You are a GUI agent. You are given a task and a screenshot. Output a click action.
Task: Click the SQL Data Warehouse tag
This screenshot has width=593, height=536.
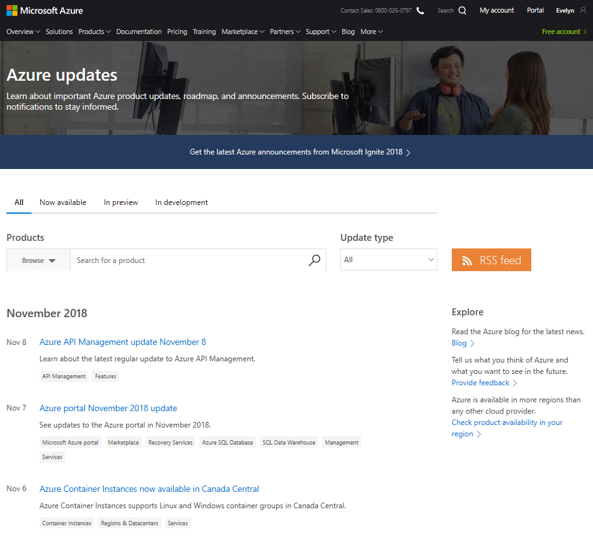click(x=289, y=442)
